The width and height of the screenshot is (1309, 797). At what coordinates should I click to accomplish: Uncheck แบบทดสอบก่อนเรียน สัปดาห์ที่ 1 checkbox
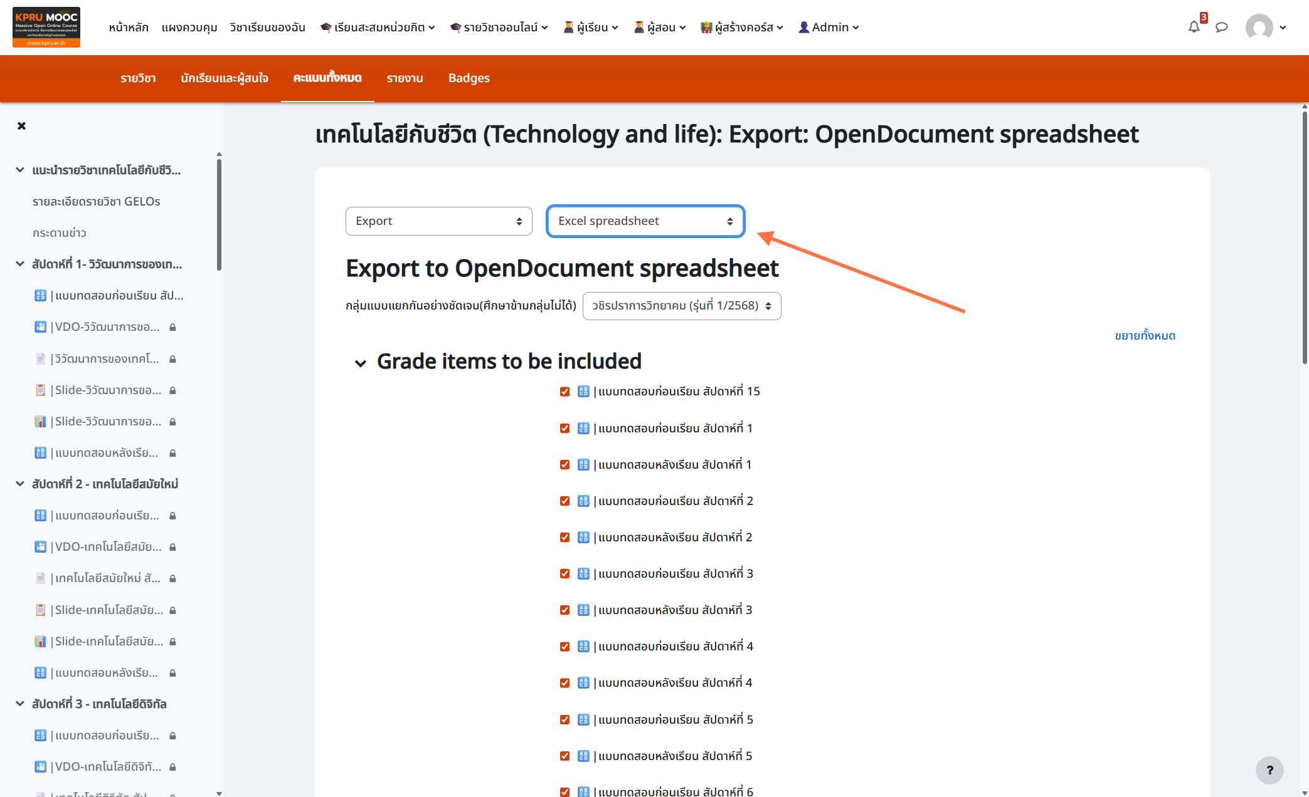tap(564, 428)
